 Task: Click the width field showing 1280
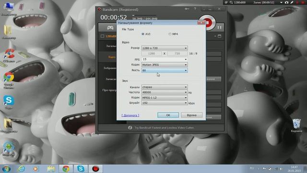(152, 53)
